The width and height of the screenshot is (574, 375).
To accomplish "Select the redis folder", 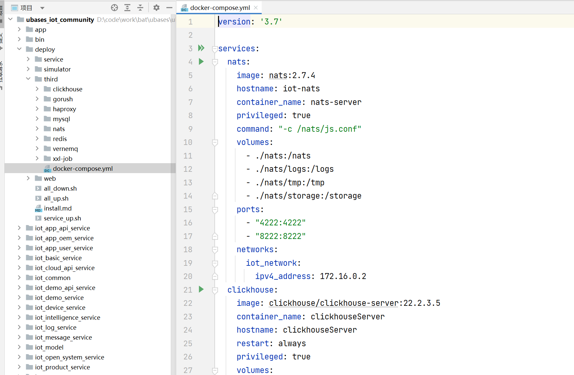I will [x=60, y=139].
